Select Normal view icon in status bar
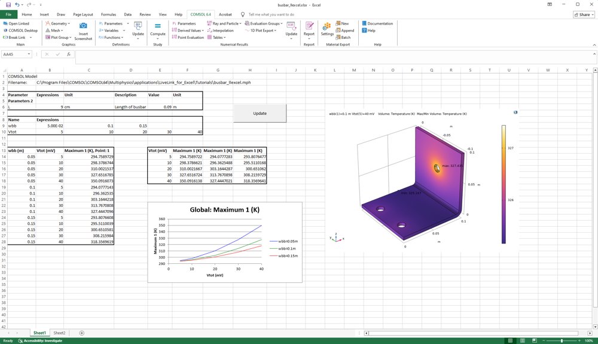 click(x=510, y=340)
